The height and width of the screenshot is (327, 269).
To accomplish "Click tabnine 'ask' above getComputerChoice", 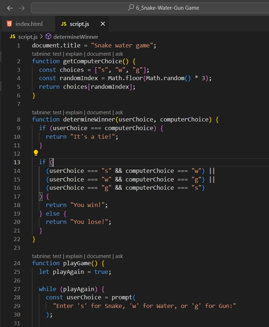I will tap(119, 54).
